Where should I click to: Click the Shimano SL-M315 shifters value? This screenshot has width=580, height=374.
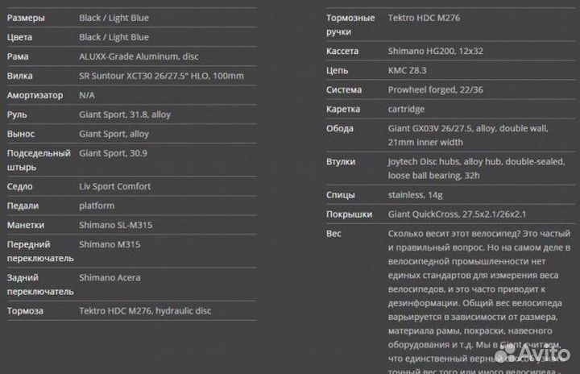115,225
